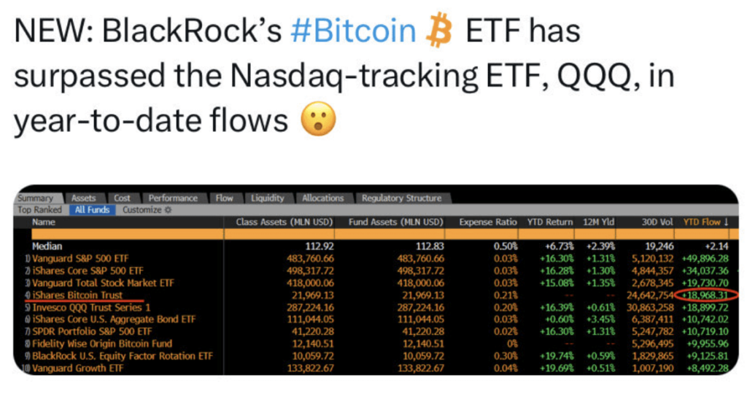Switch to the Assets tab
The image size is (747, 407).
click(x=84, y=198)
